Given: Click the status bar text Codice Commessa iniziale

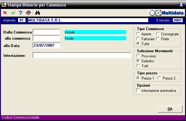Looking at the screenshot, I should (21, 117).
